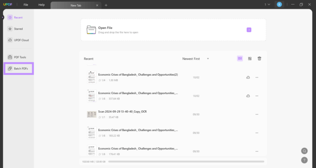Expand the Newest First sort dropdown
This screenshot has width=316, height=168.
195,59
